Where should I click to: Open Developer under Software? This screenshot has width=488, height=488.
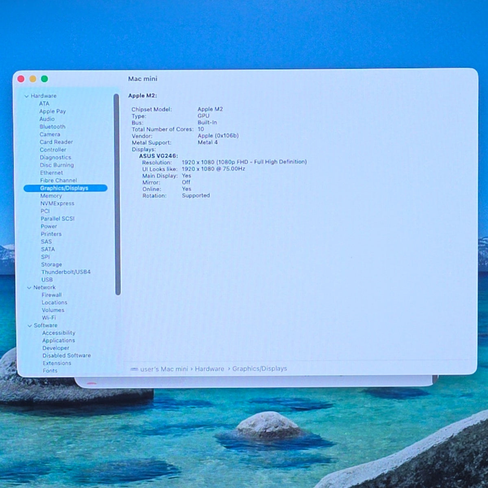(56, 348)
